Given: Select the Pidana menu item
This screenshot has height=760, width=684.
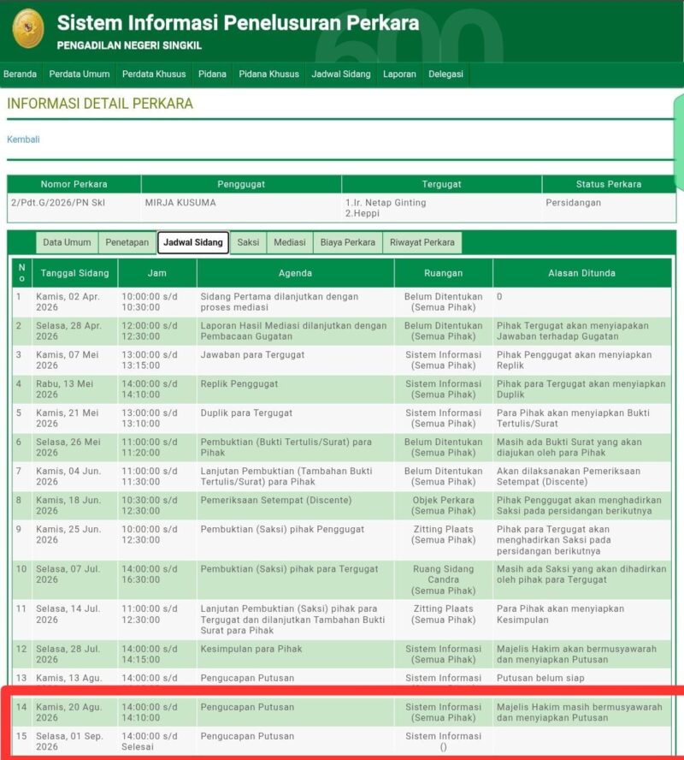Looking at the screenshot, I should coord(212,74).
